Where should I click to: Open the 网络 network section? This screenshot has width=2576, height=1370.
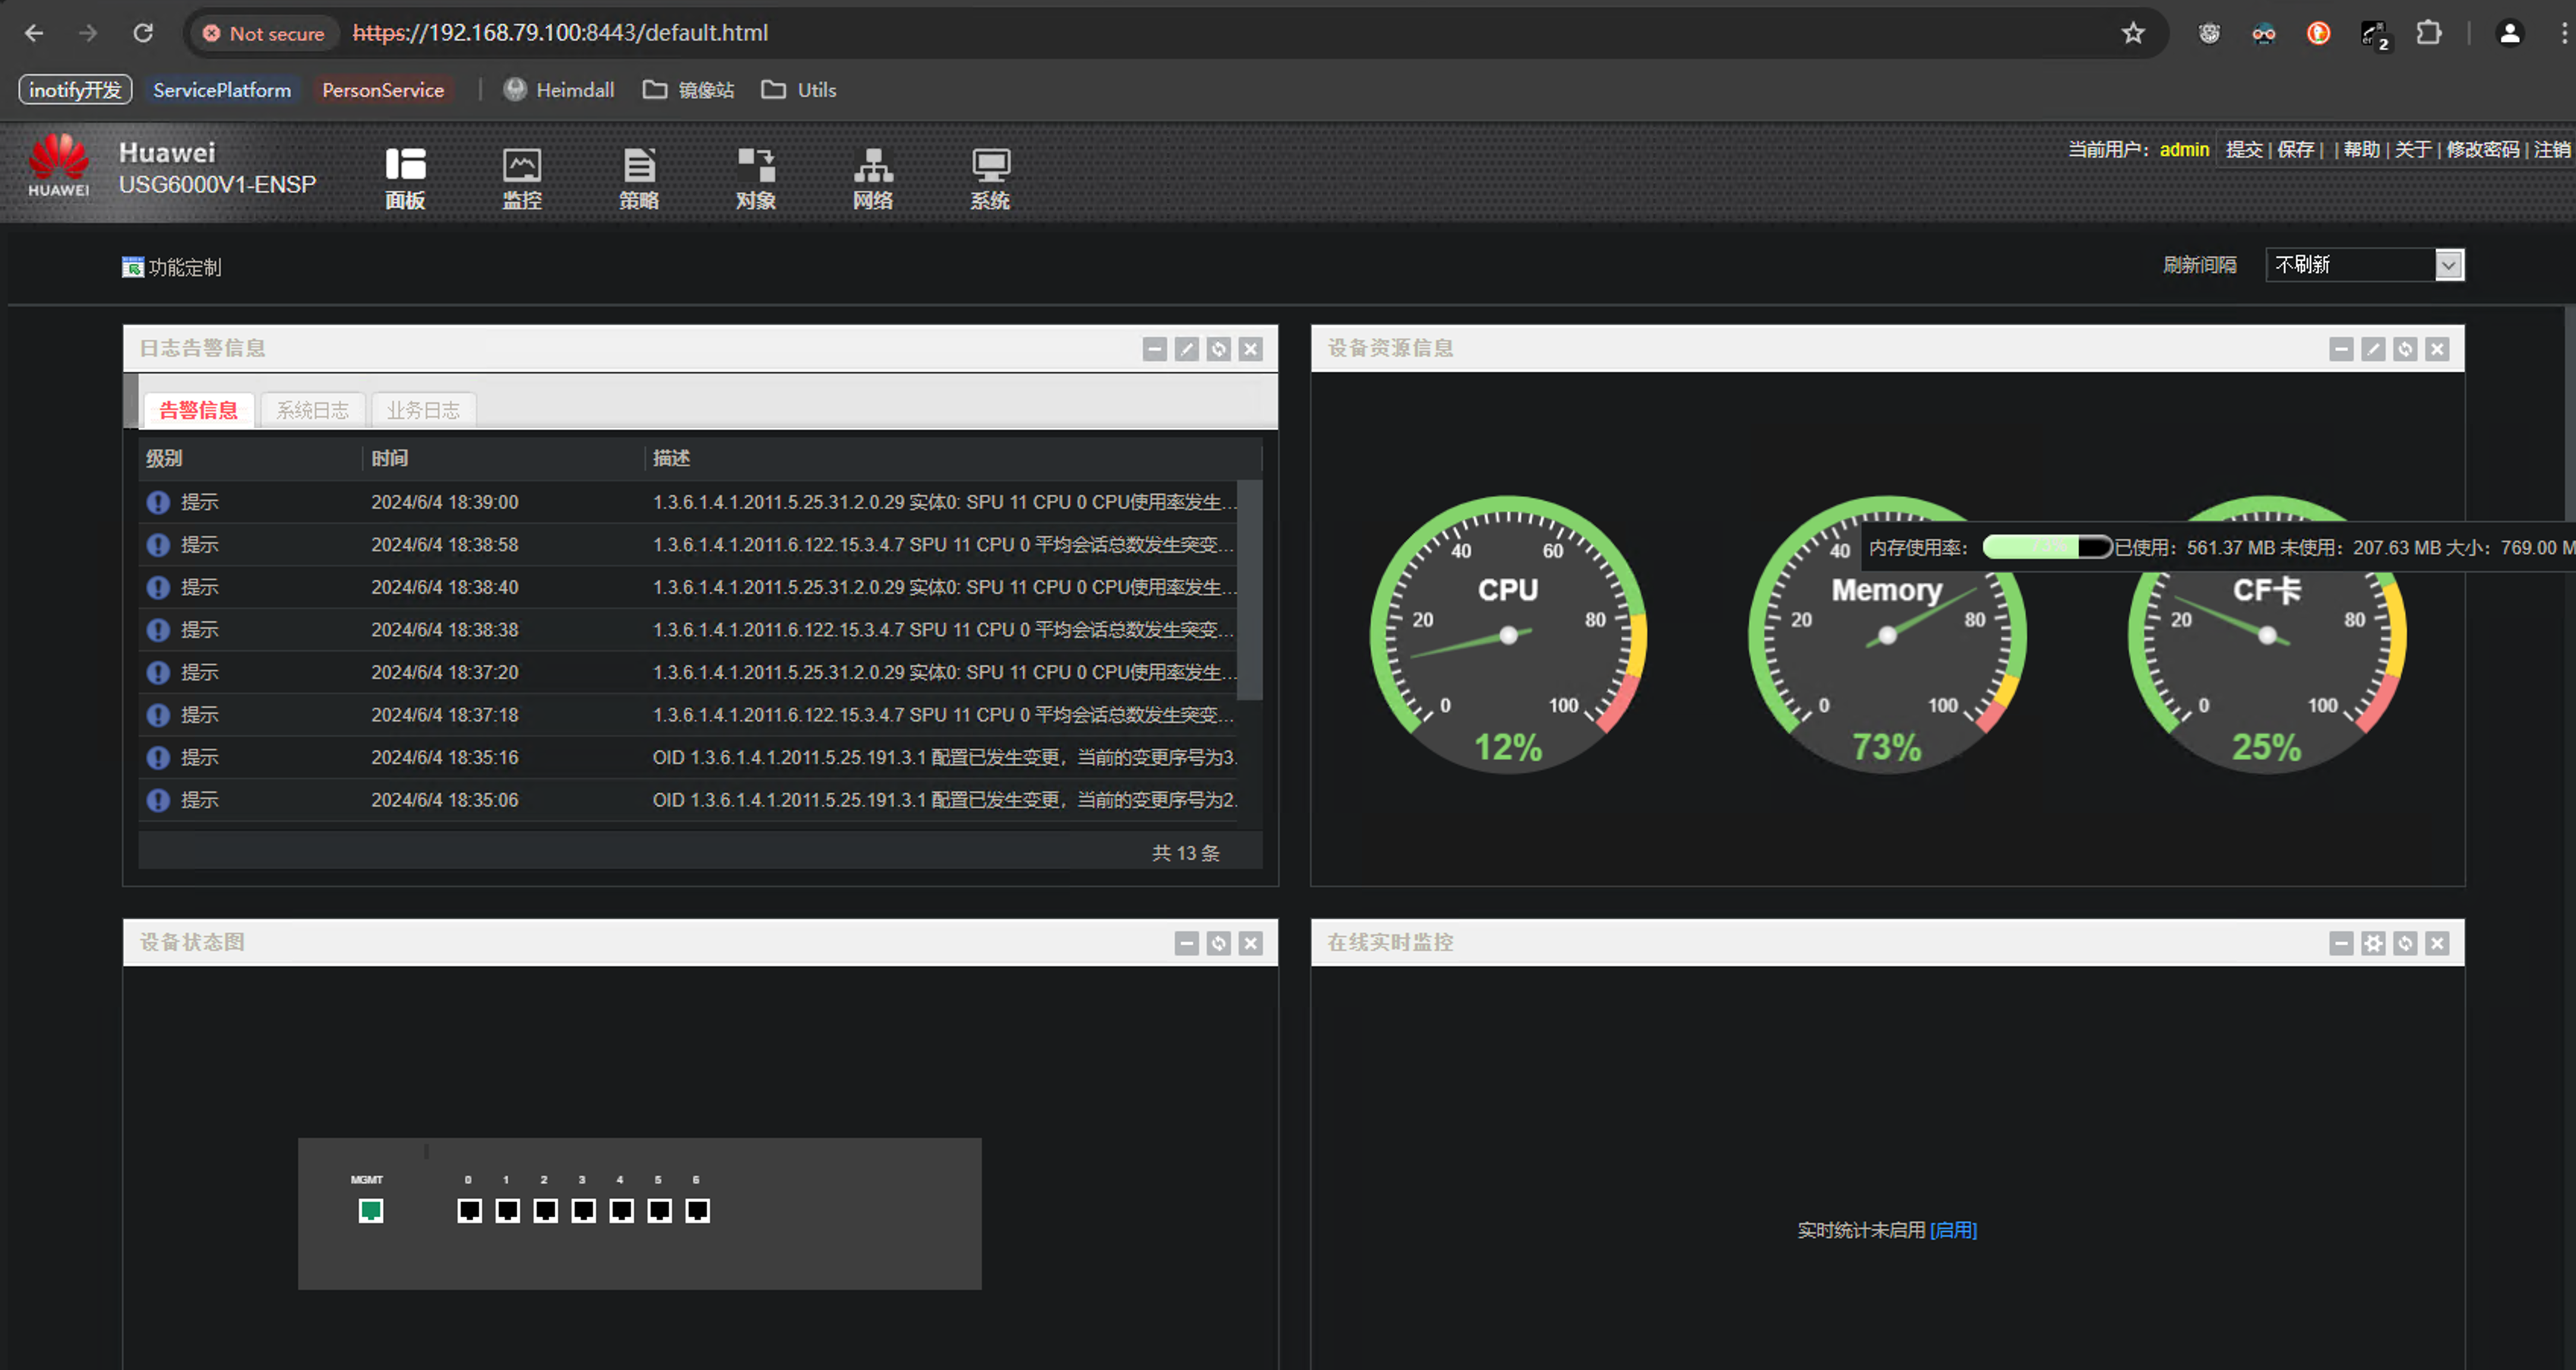[873, 179]
